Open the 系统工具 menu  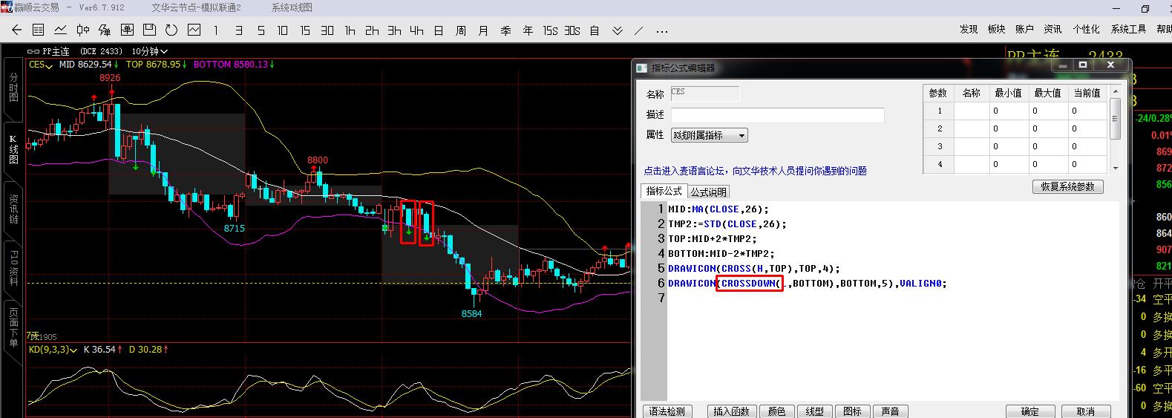(1127, 29)
